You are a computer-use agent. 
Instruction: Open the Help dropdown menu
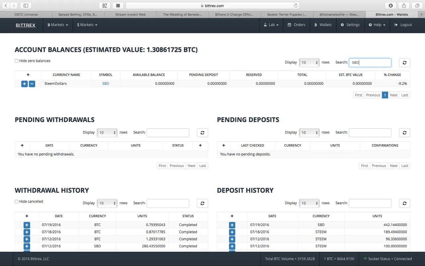377,25
